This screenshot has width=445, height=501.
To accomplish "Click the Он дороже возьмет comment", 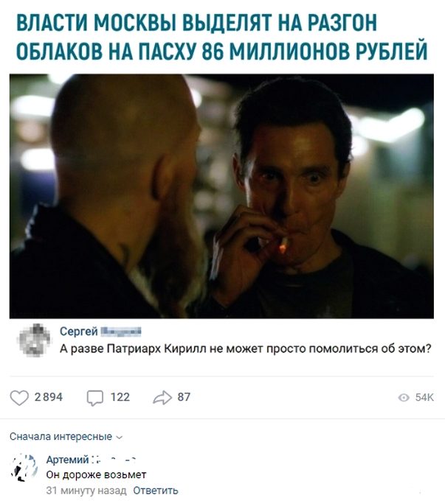I will (96, 474).
